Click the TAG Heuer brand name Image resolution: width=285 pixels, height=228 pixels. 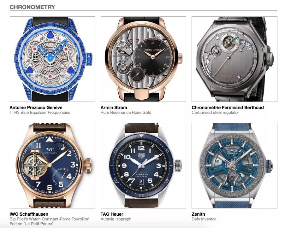112,214
